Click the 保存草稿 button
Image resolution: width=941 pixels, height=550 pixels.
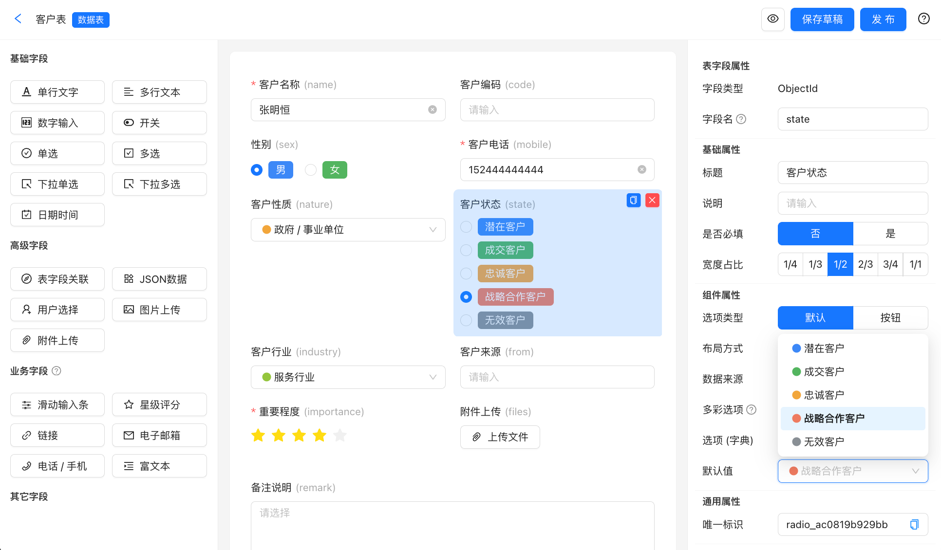click(822, 19)
